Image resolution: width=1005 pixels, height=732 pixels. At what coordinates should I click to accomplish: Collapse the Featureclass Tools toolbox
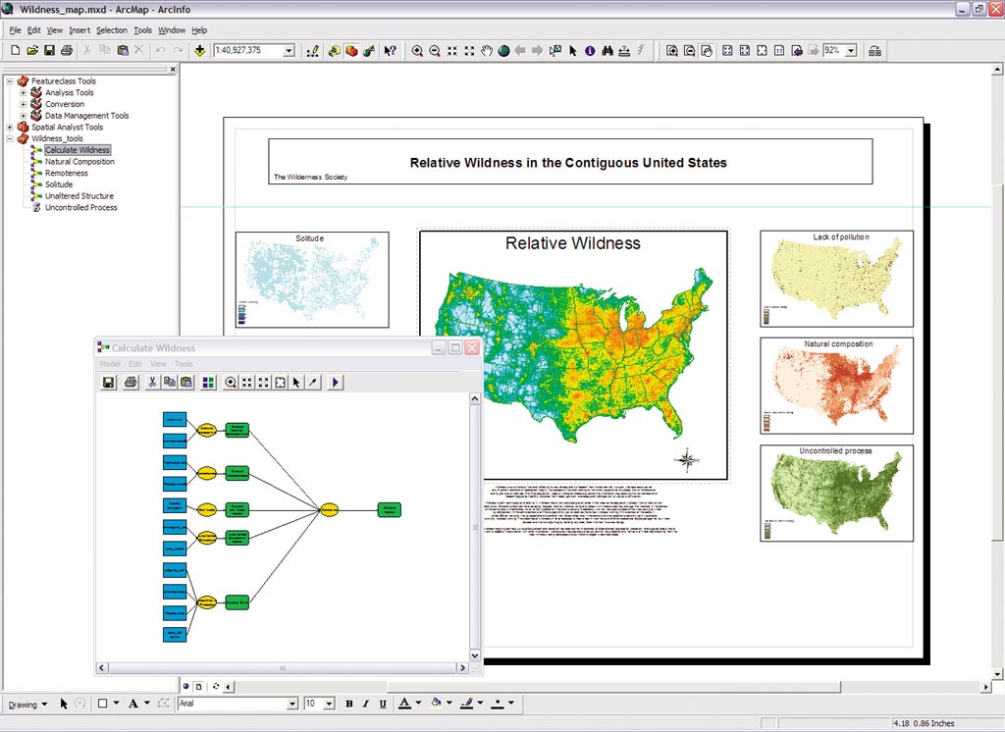10,81
